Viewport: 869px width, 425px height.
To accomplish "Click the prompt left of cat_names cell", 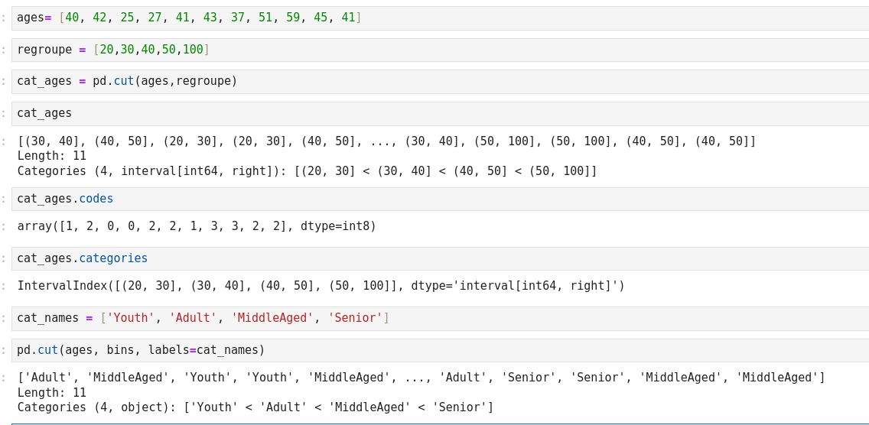I will click(4, 318).
